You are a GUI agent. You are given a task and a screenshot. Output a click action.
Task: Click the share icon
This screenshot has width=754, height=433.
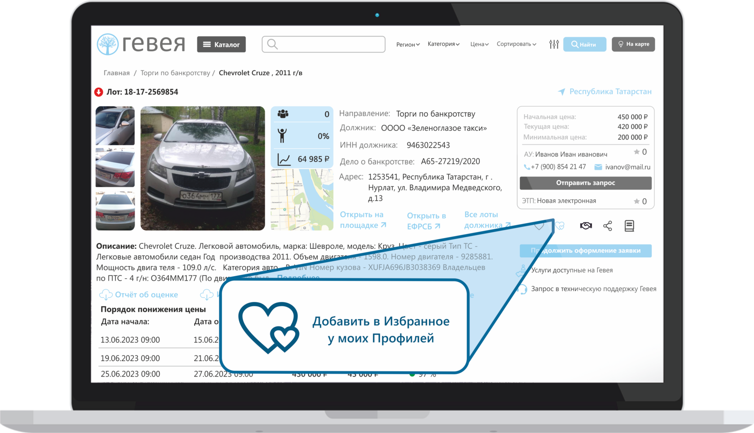pos(608,225)
